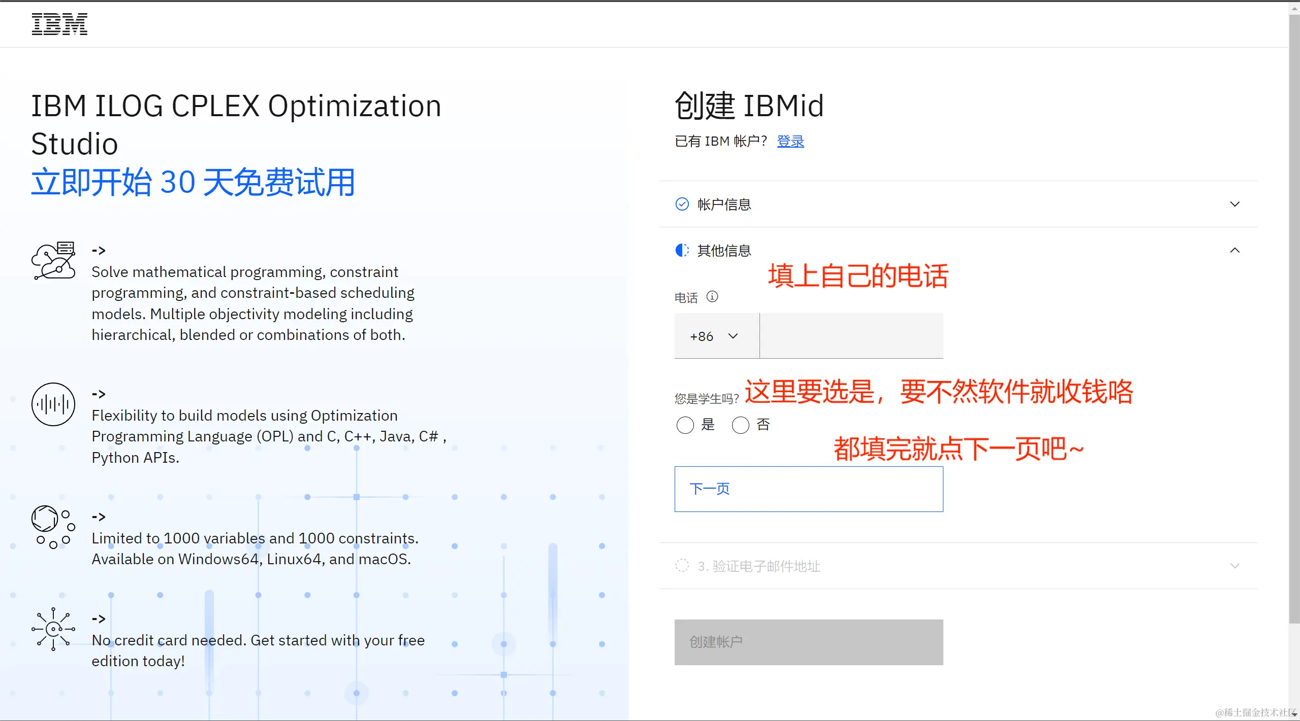
Task: Click the 下一页 button
Action: (x=808, y=489)
